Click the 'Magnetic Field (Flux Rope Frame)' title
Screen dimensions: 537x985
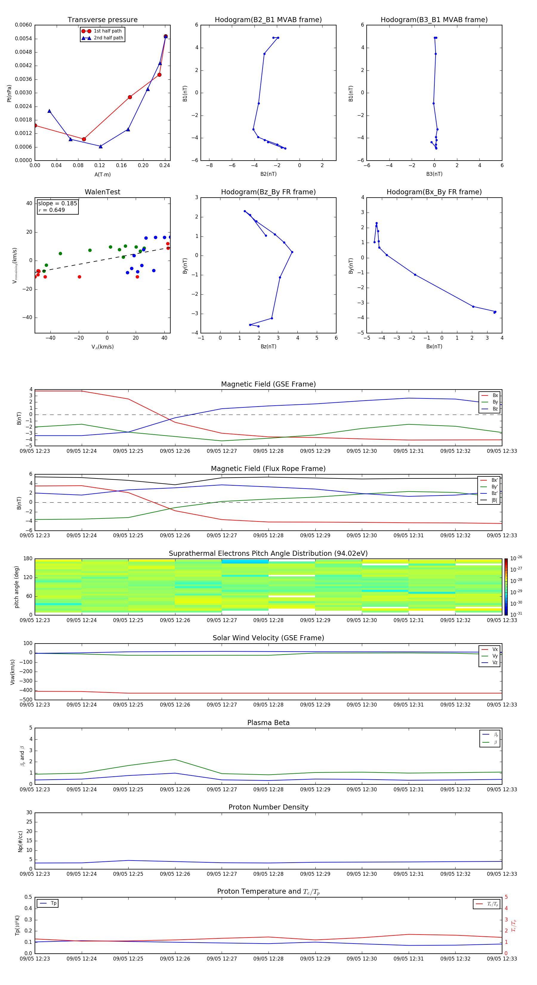coord(268,469)
